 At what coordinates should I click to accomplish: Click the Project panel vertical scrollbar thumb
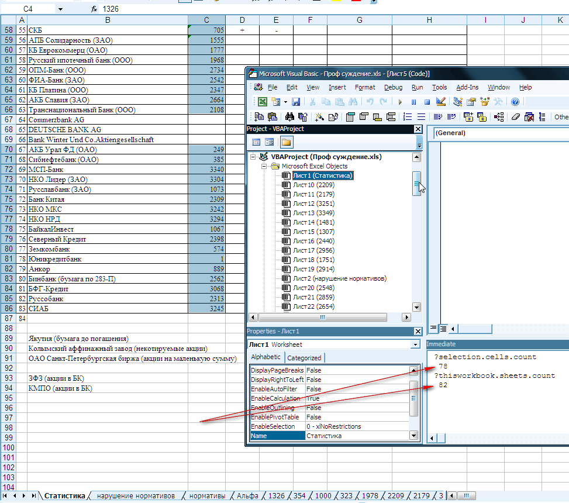tap(416, 184)
